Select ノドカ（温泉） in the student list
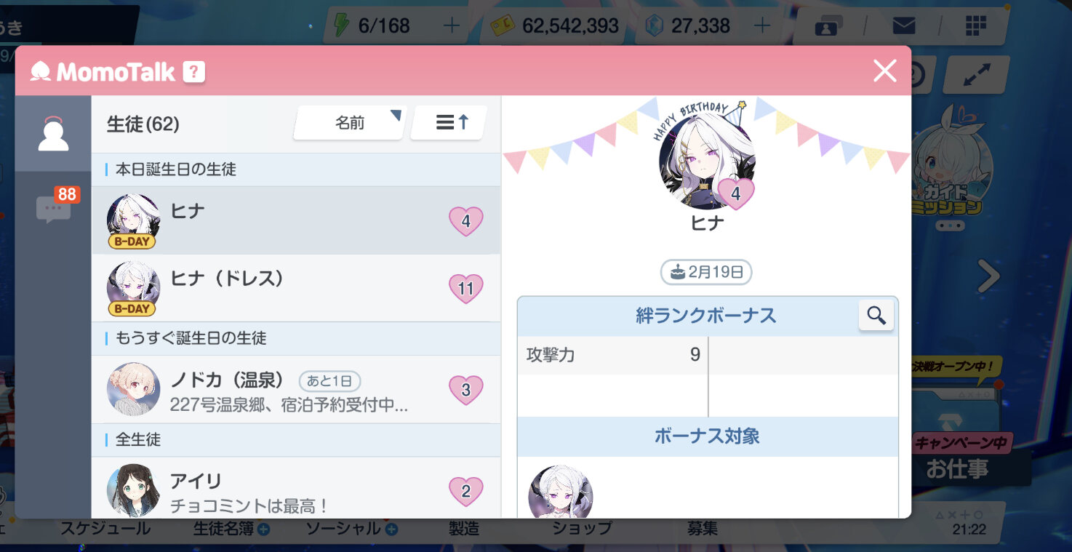 click(x=296, y=389)
